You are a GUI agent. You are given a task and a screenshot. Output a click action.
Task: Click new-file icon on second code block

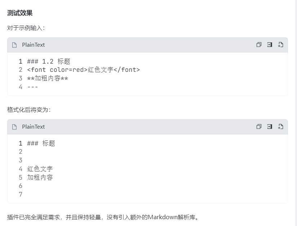coord(280,127)
